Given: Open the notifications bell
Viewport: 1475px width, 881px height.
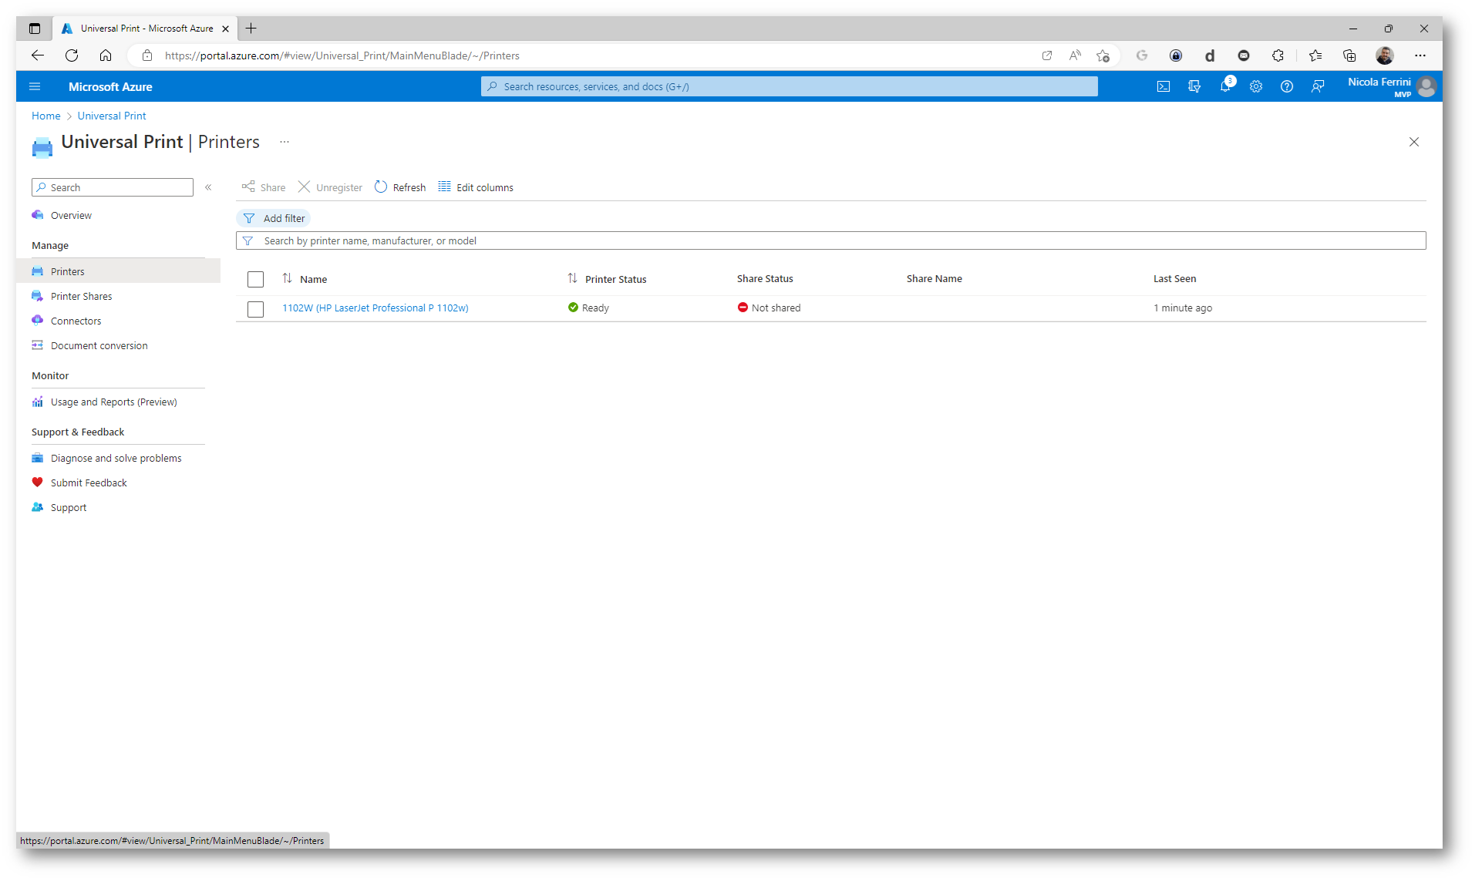Looking at the screenshot, I should (1225, 86).
